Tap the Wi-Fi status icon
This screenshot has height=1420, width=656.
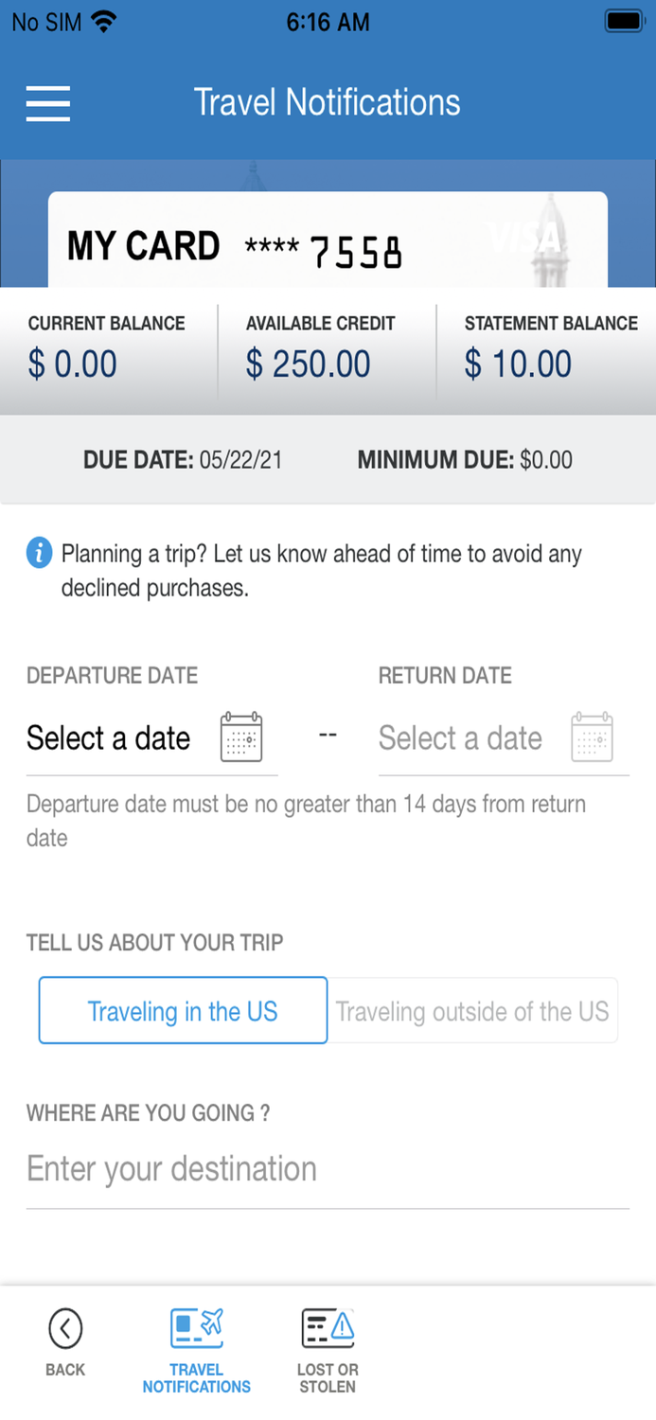[x=103, y=22]
